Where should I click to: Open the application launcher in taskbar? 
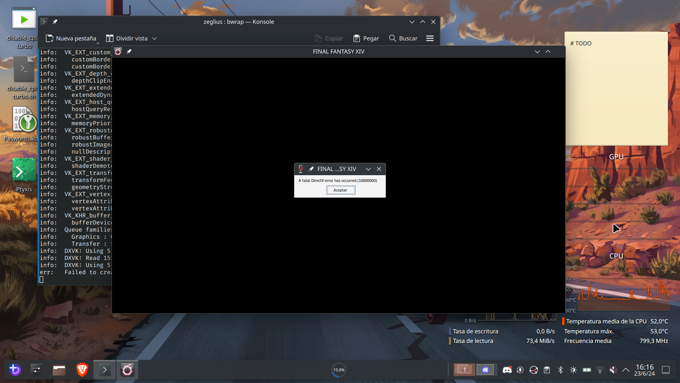[x=15, y=370]
